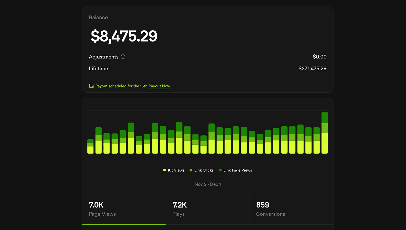Viewport: 406px width, 230px height.
Task: Select the yellow square beside Kit Views
Action: click(164, 170)
